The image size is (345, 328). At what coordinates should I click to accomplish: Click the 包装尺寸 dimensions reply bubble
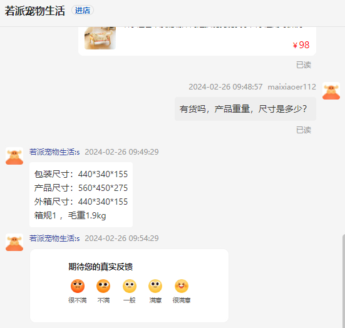[81, 195]
